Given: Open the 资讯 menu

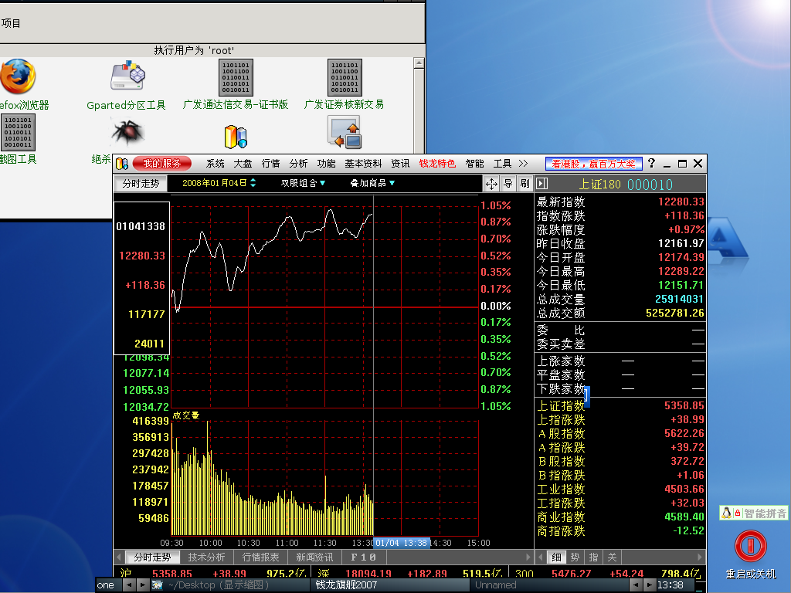Looking at the screenshot, I should coord(400,164).
